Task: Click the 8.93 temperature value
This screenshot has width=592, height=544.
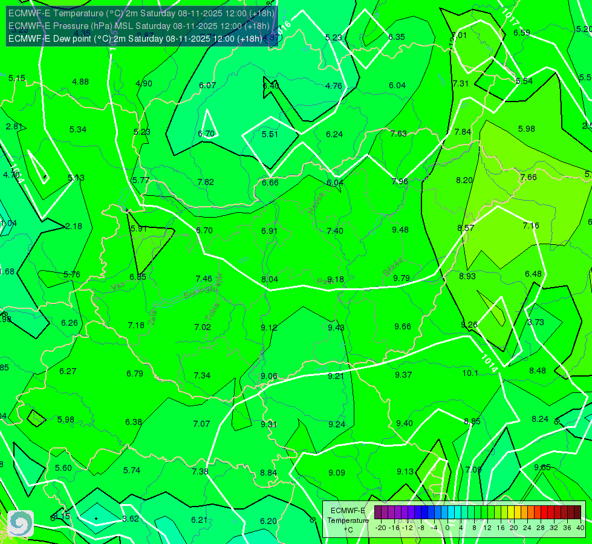Action: pos(467,276)
